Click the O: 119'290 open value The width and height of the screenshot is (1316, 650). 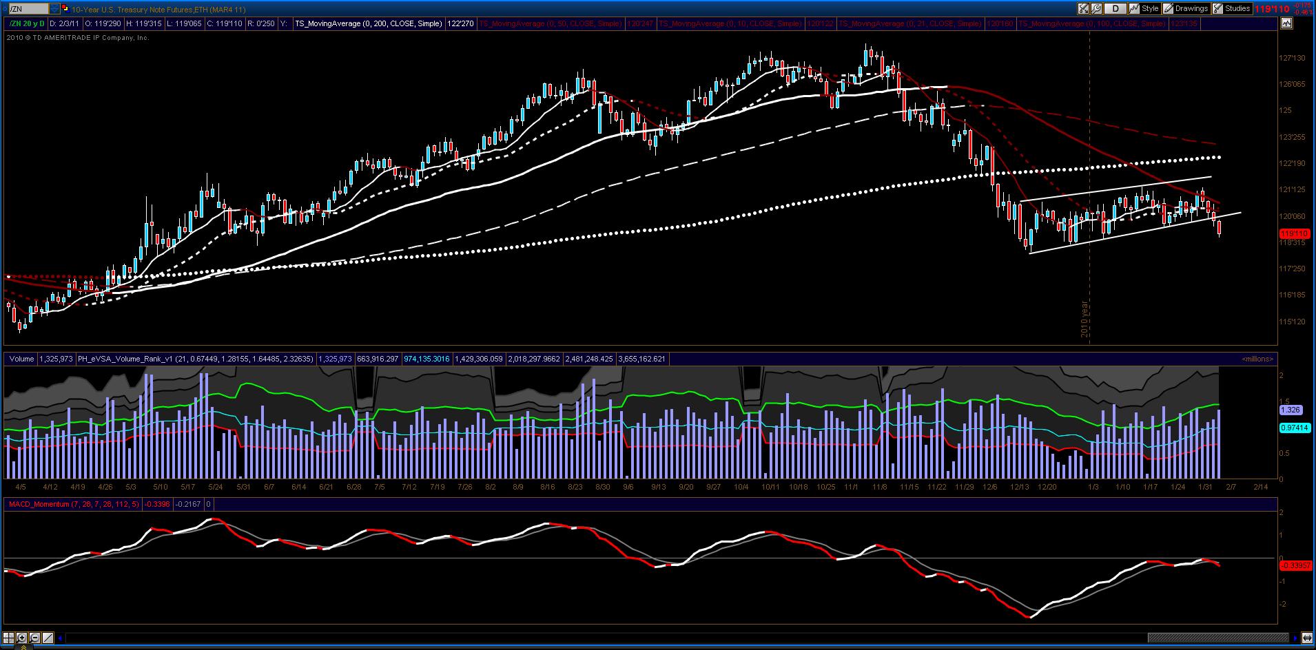coord(103,23)
